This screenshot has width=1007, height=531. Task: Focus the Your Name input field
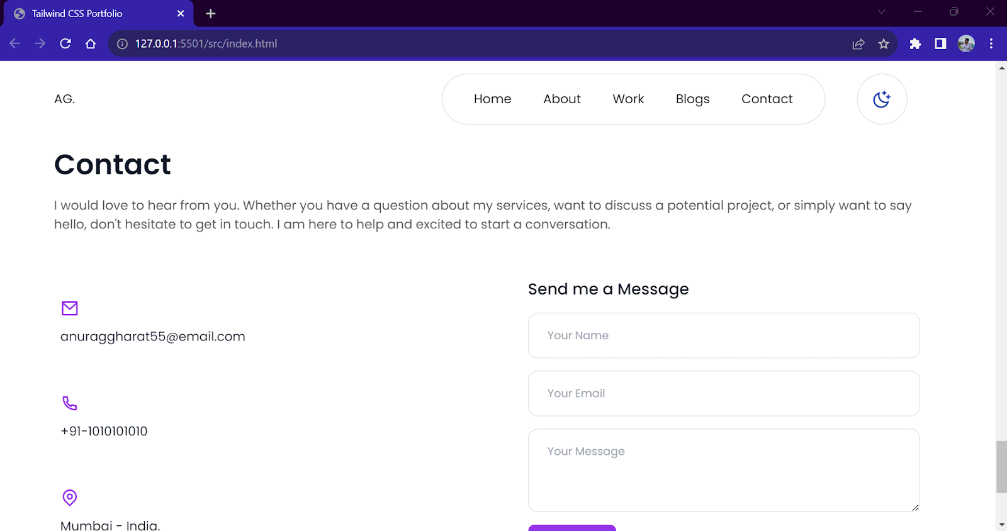(724, 335)
